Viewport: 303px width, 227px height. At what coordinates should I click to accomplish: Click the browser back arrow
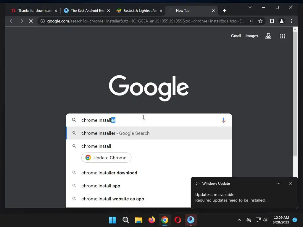click(x=12, y=21)
